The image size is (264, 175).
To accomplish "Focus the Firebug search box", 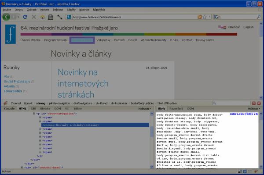I will (231, 103).
